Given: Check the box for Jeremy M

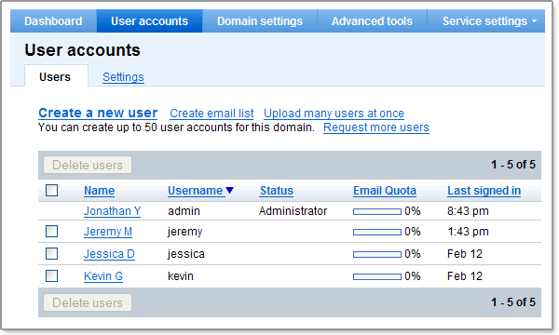Looking at the screenshot, I should click(51, 232).
